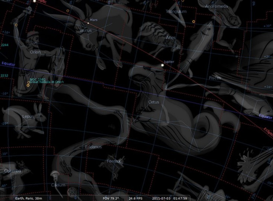Click the Equator label near Orion
Viewport: 273px width, 201px height.
pyautogui.click(x=8, y=64)
